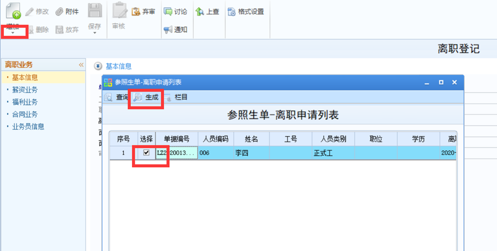Click the Modify (修改) pencil button
497x251 pixels.
tap(37, 12)
